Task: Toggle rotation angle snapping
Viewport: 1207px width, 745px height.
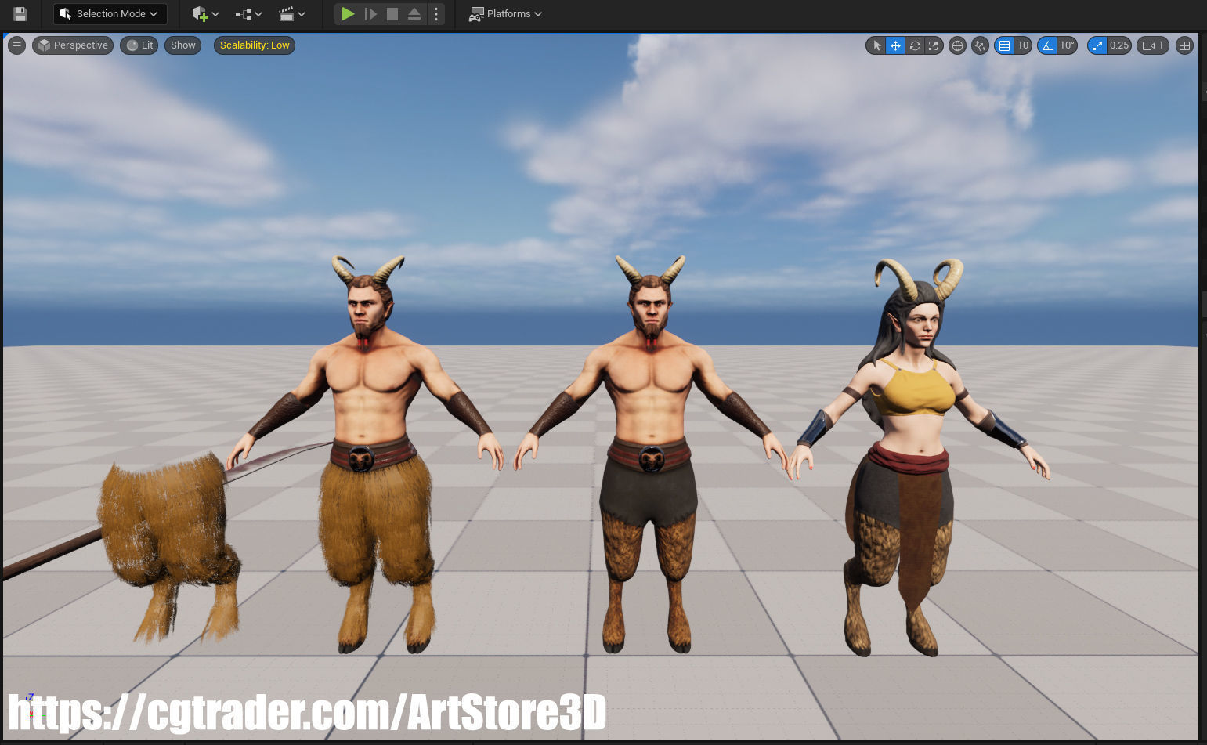Action: click(1047, 45)
